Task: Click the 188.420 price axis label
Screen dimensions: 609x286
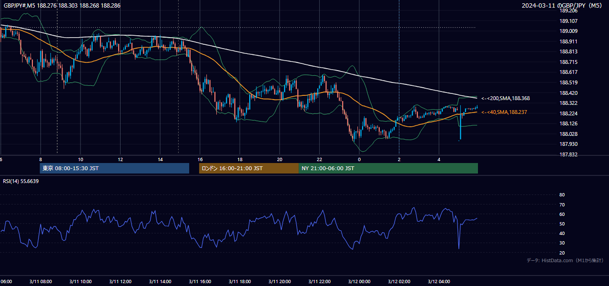Action: pyautogui.click(x=568, y=93)
